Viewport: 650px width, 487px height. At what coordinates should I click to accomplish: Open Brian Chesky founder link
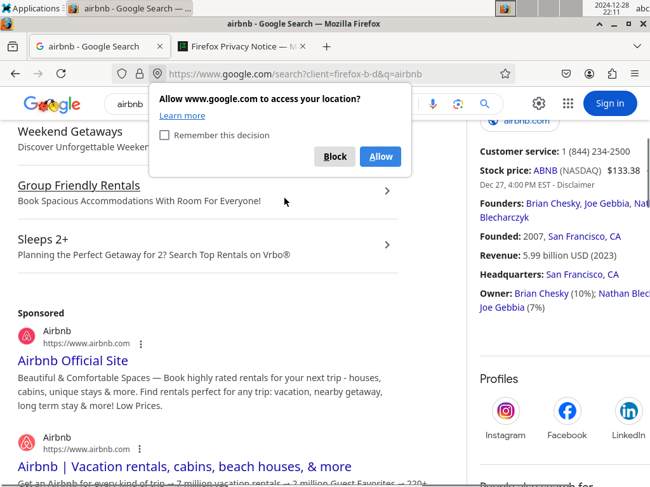click(554, 204)
